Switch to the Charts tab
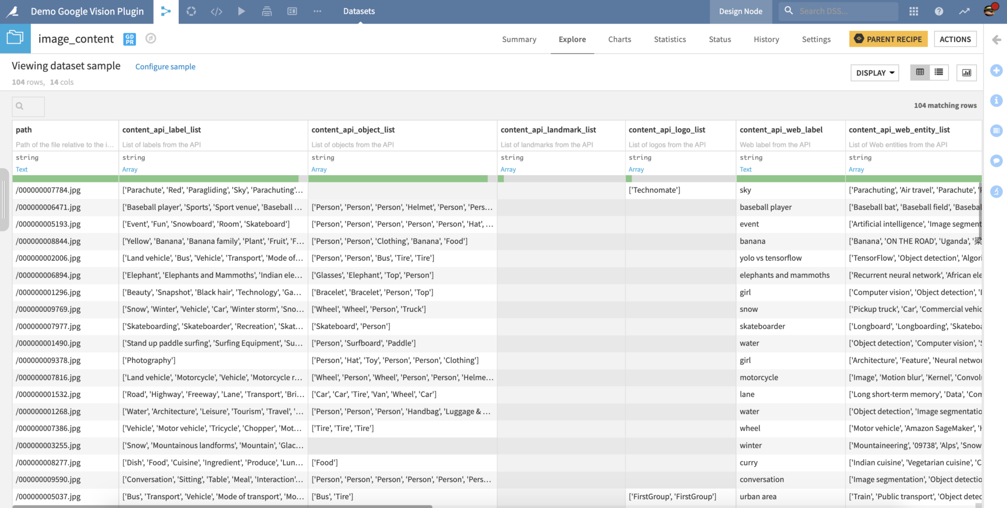 [619, 39]
